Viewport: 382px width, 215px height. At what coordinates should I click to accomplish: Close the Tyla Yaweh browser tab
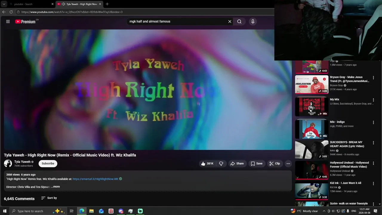[x=100, y=4]
